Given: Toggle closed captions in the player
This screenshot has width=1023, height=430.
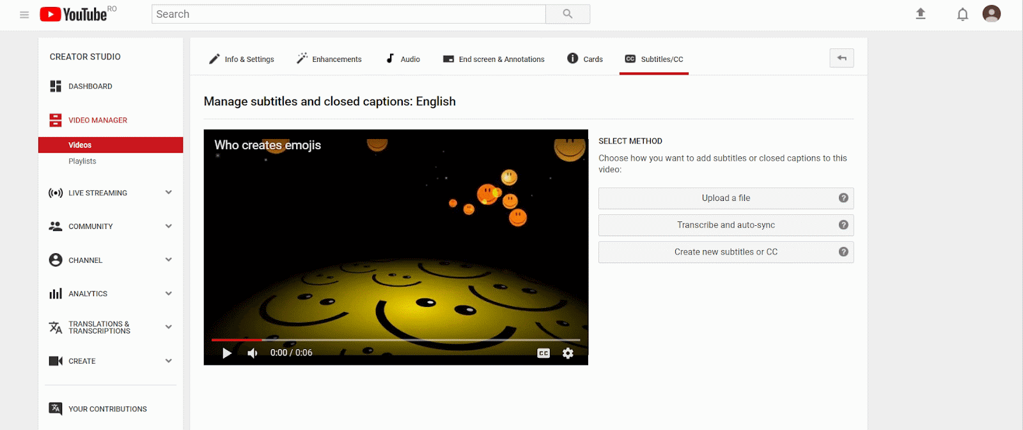Looking at the screenshot, I should coord(543,353).
